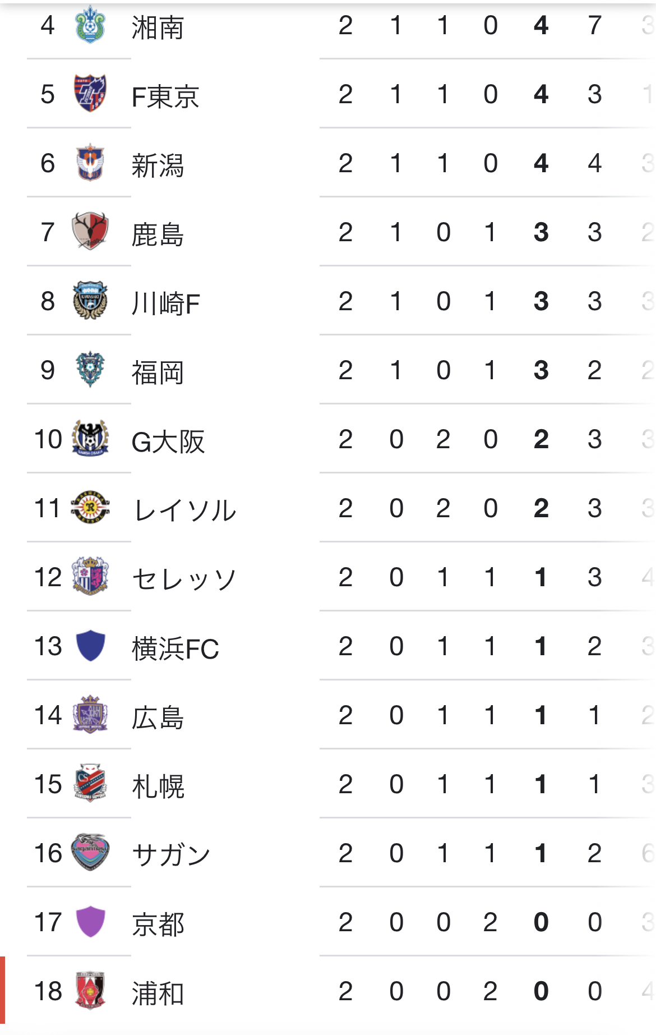Select the Gamba Osaka crest

(90, 439)
